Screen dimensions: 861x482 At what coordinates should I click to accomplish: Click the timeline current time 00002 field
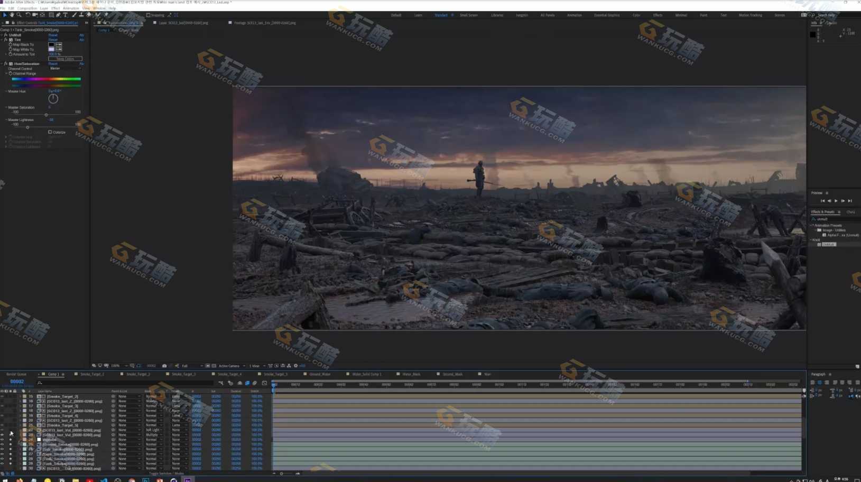pos(17,382)
